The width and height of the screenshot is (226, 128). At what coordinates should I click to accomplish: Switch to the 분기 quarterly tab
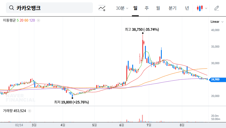pyautogui.click(x=172, y=8)
